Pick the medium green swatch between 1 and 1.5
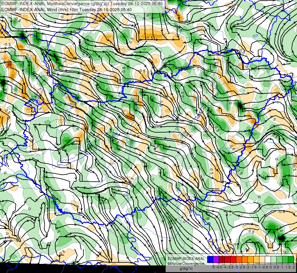Image resolution: width=297 pixels, height=273 pixels. [285, 259]
